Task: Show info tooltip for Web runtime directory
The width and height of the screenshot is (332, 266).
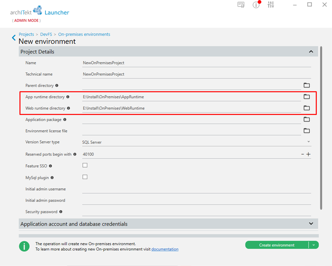Action: tap(68, 108)
